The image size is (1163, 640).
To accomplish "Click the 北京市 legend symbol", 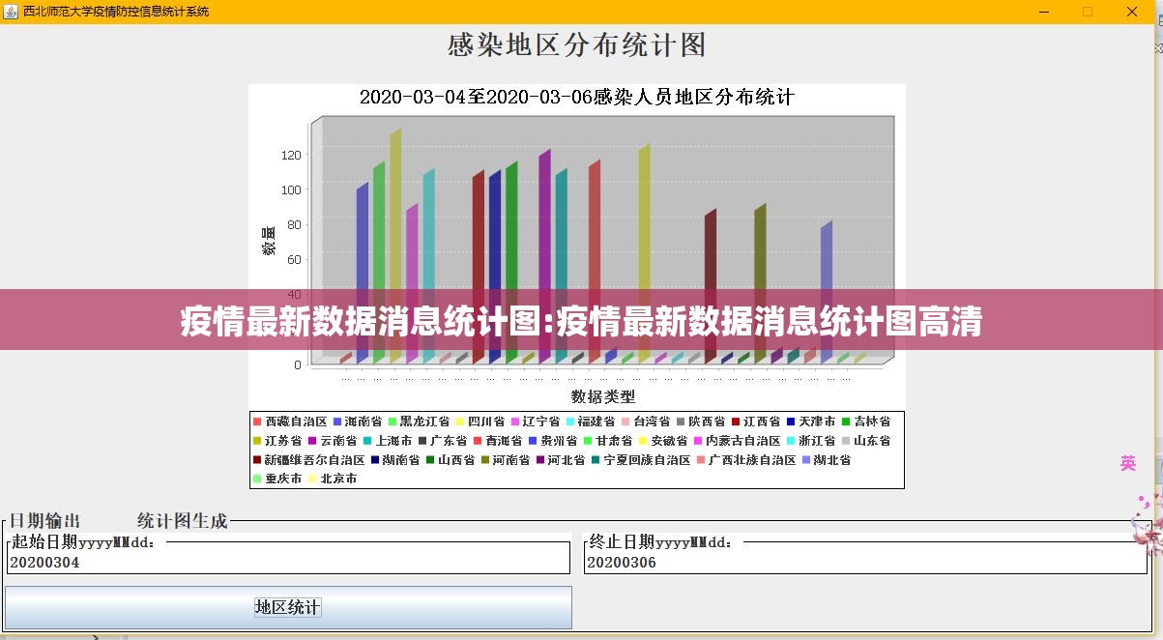I will click(312, 478).
